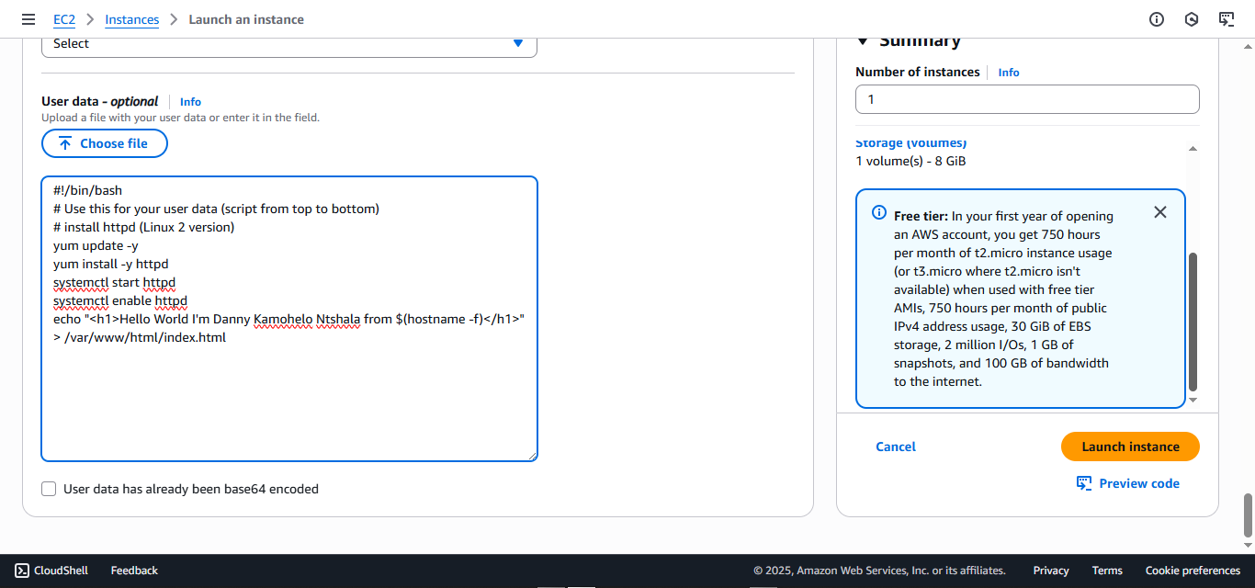Image resolution: width=1255 pixels, height=588 pixels.
Task: Click the Launch instance button
Action: 1130,447
